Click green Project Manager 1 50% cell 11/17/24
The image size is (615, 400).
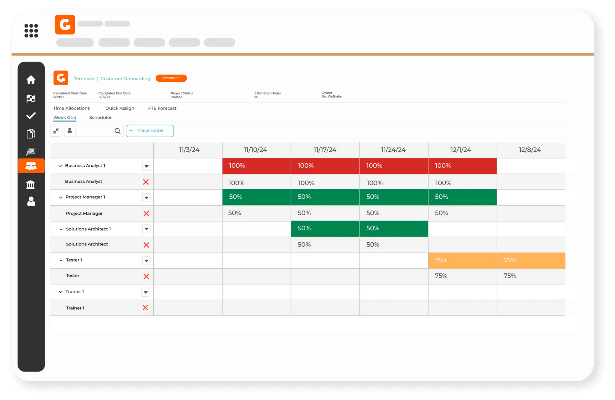coord(325,197)
